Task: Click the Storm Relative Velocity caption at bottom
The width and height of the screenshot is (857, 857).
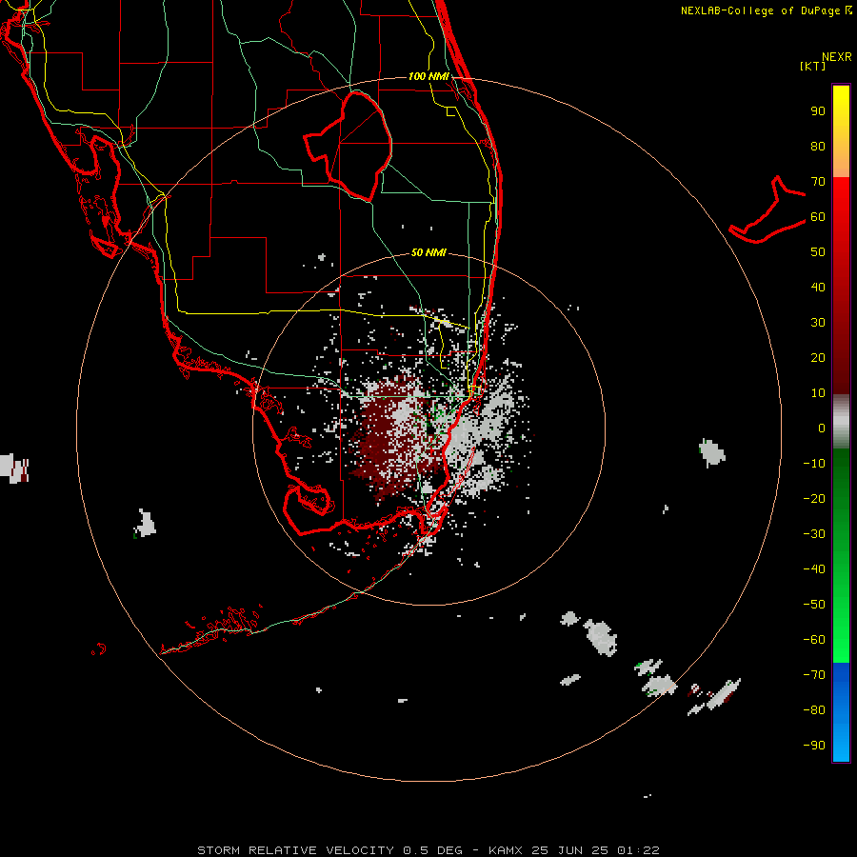Action: (428, 850)
